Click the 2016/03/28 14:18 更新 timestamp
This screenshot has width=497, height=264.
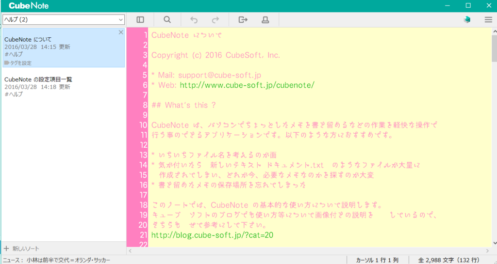pyautogui.click(x=37, y=87)
